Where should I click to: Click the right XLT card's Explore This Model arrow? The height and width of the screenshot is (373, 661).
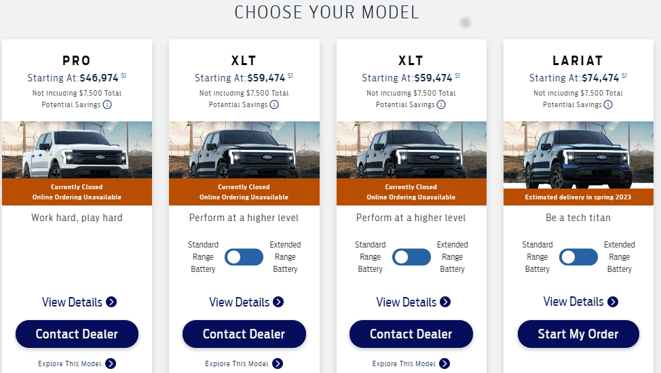(x=445, y=364)
